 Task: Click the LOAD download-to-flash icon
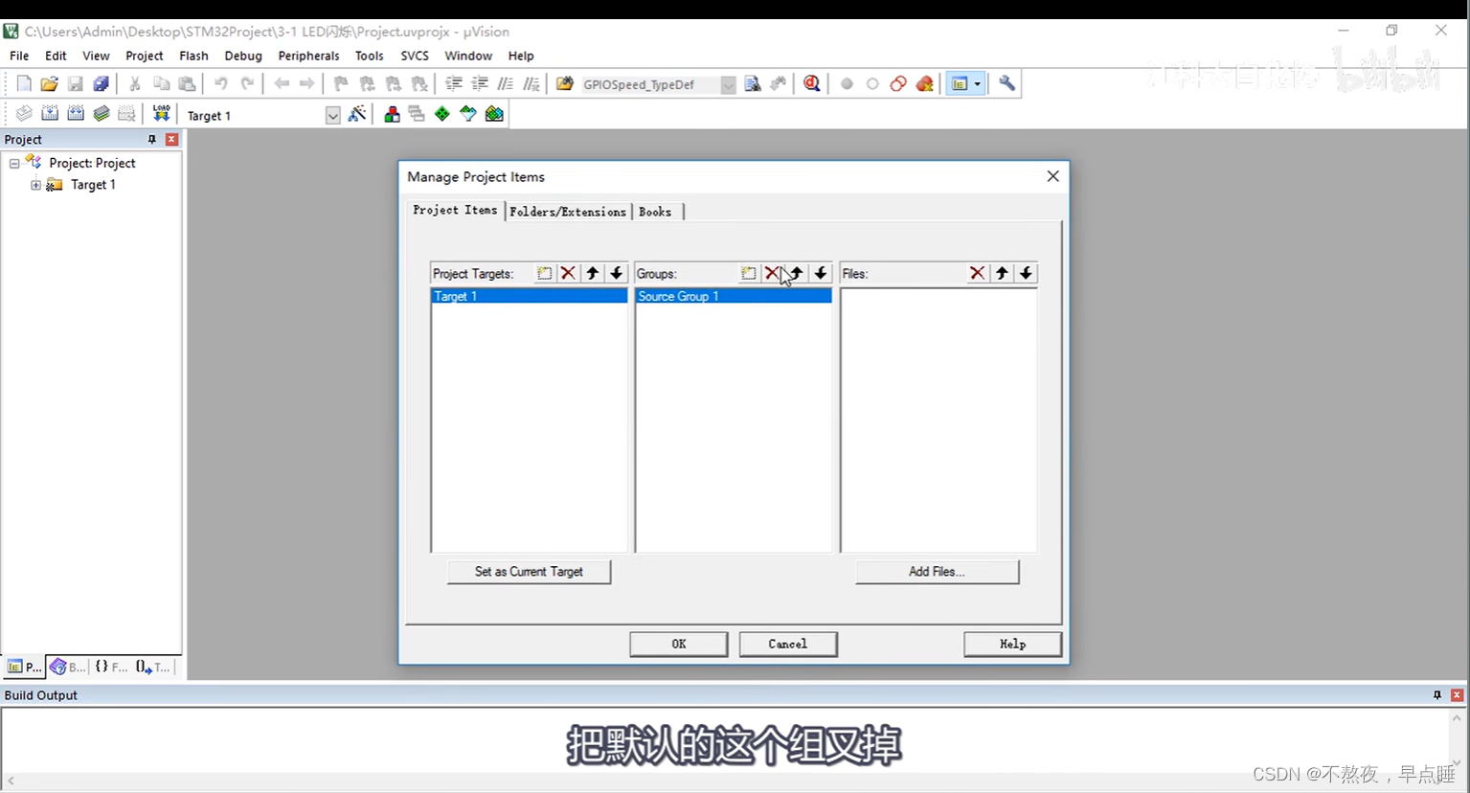161,113
